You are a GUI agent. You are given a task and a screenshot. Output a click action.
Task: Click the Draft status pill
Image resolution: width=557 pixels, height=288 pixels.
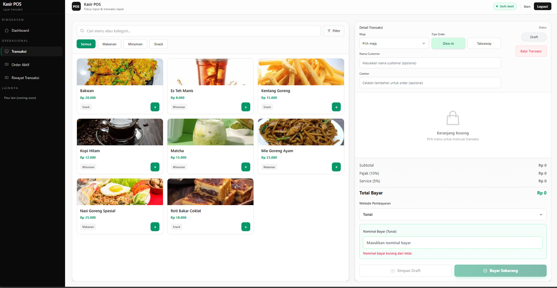(x=534, y=37)
